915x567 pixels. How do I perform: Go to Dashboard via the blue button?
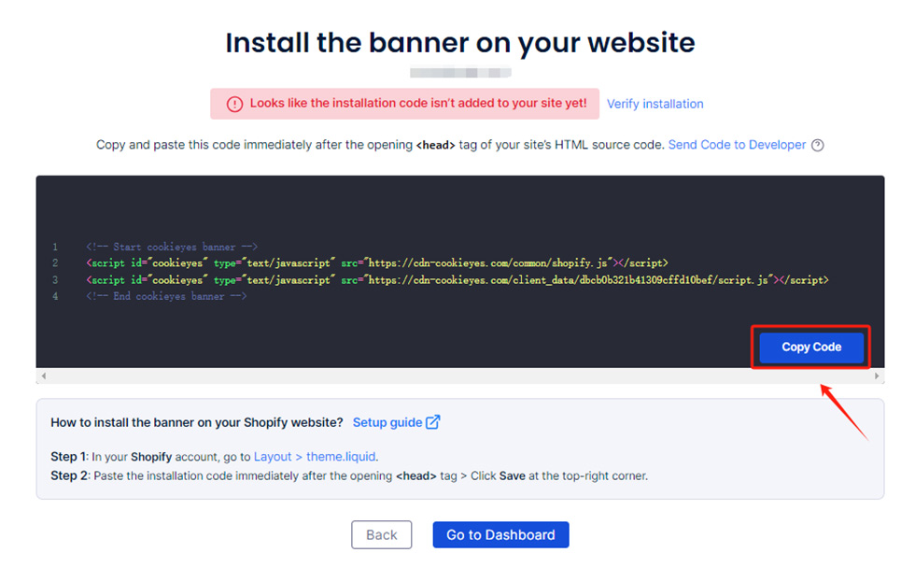point(500,534)
